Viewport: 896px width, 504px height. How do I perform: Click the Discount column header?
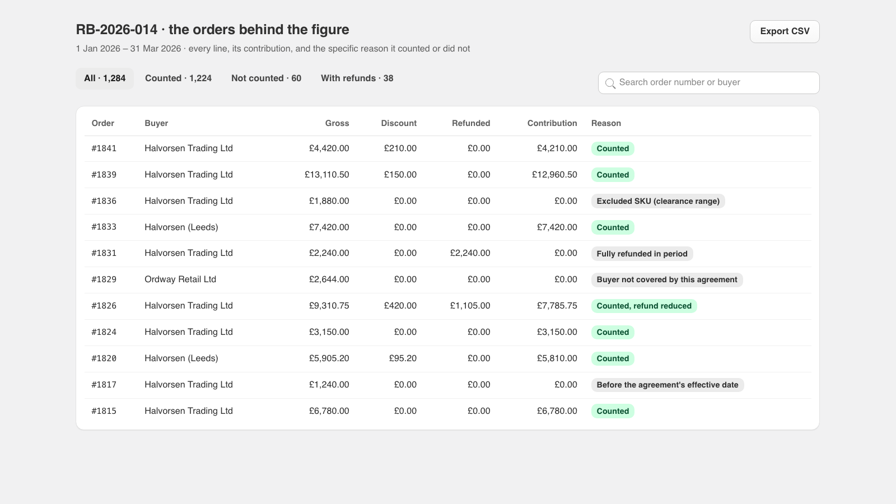click(x=399, y=123)
